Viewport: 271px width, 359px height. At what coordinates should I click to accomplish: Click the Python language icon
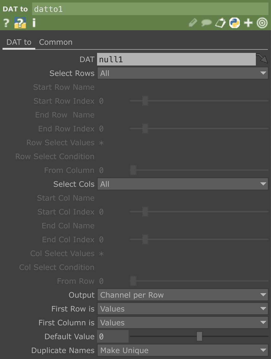click(x=234, y=23)
